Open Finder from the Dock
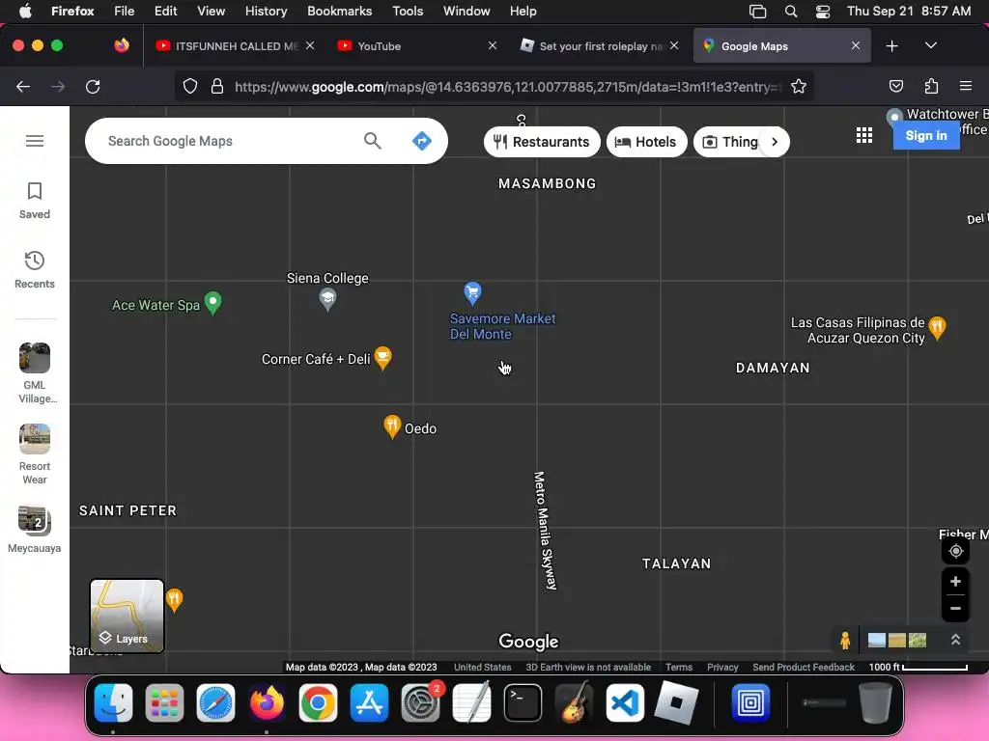The height and width of the screenshot is (741, 989). tap(114, 702)
